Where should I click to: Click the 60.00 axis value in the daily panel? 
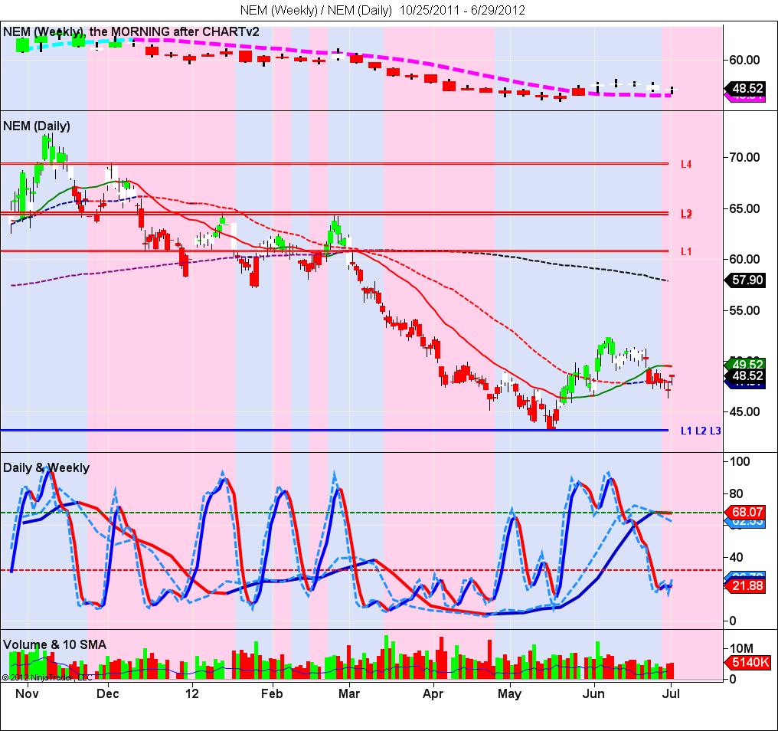point(744,259)
